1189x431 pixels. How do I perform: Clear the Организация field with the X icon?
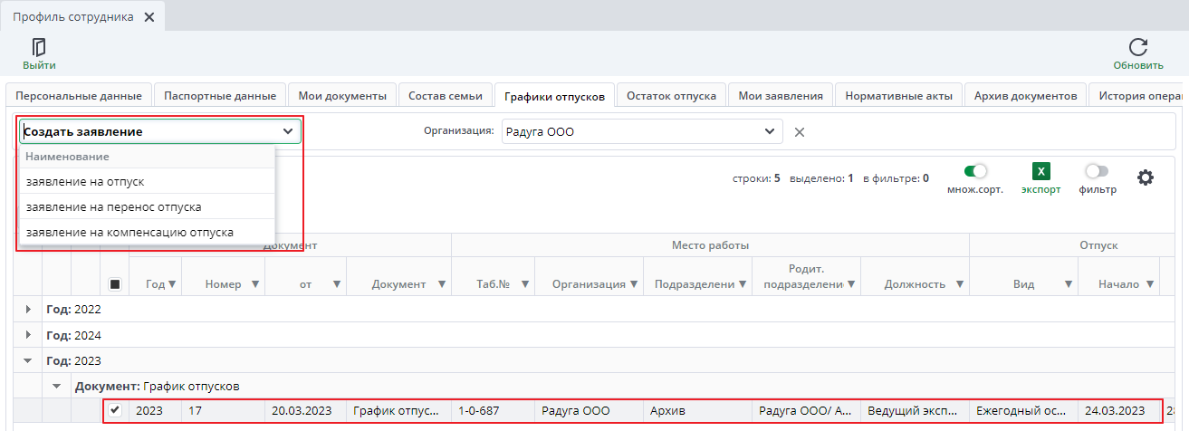click(800, 131)
